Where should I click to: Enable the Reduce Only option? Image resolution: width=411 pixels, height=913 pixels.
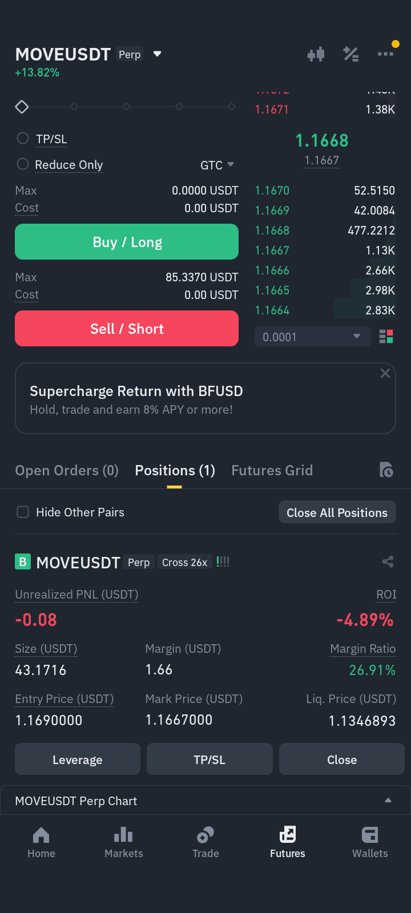pos(23,164)
